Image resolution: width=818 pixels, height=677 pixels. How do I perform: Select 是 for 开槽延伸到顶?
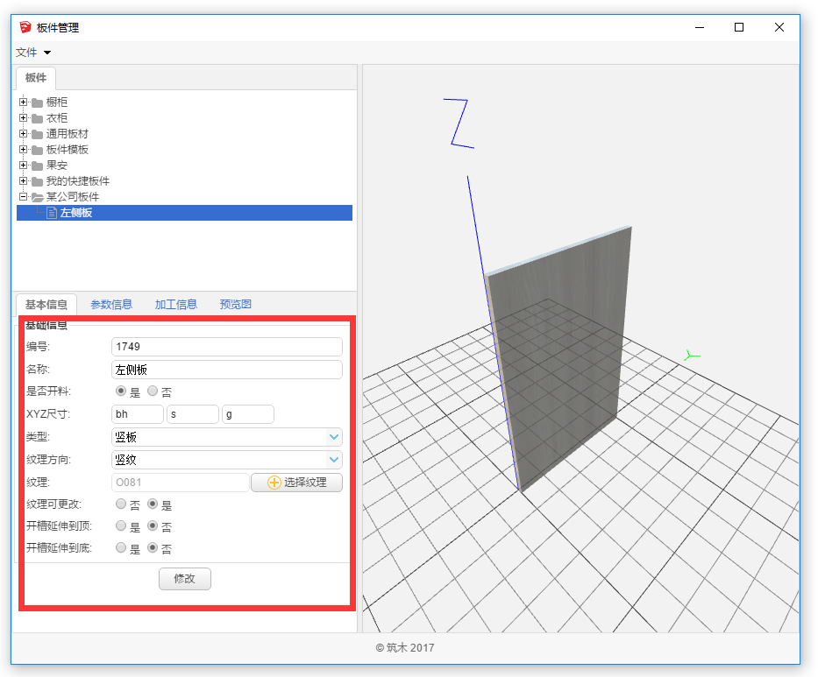(x=121, y=526)
